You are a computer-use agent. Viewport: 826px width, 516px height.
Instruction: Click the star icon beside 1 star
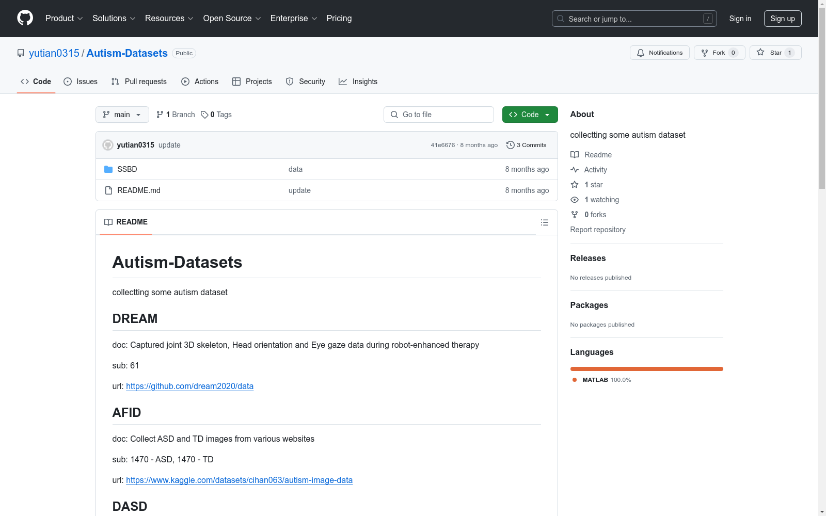(575, 185)
